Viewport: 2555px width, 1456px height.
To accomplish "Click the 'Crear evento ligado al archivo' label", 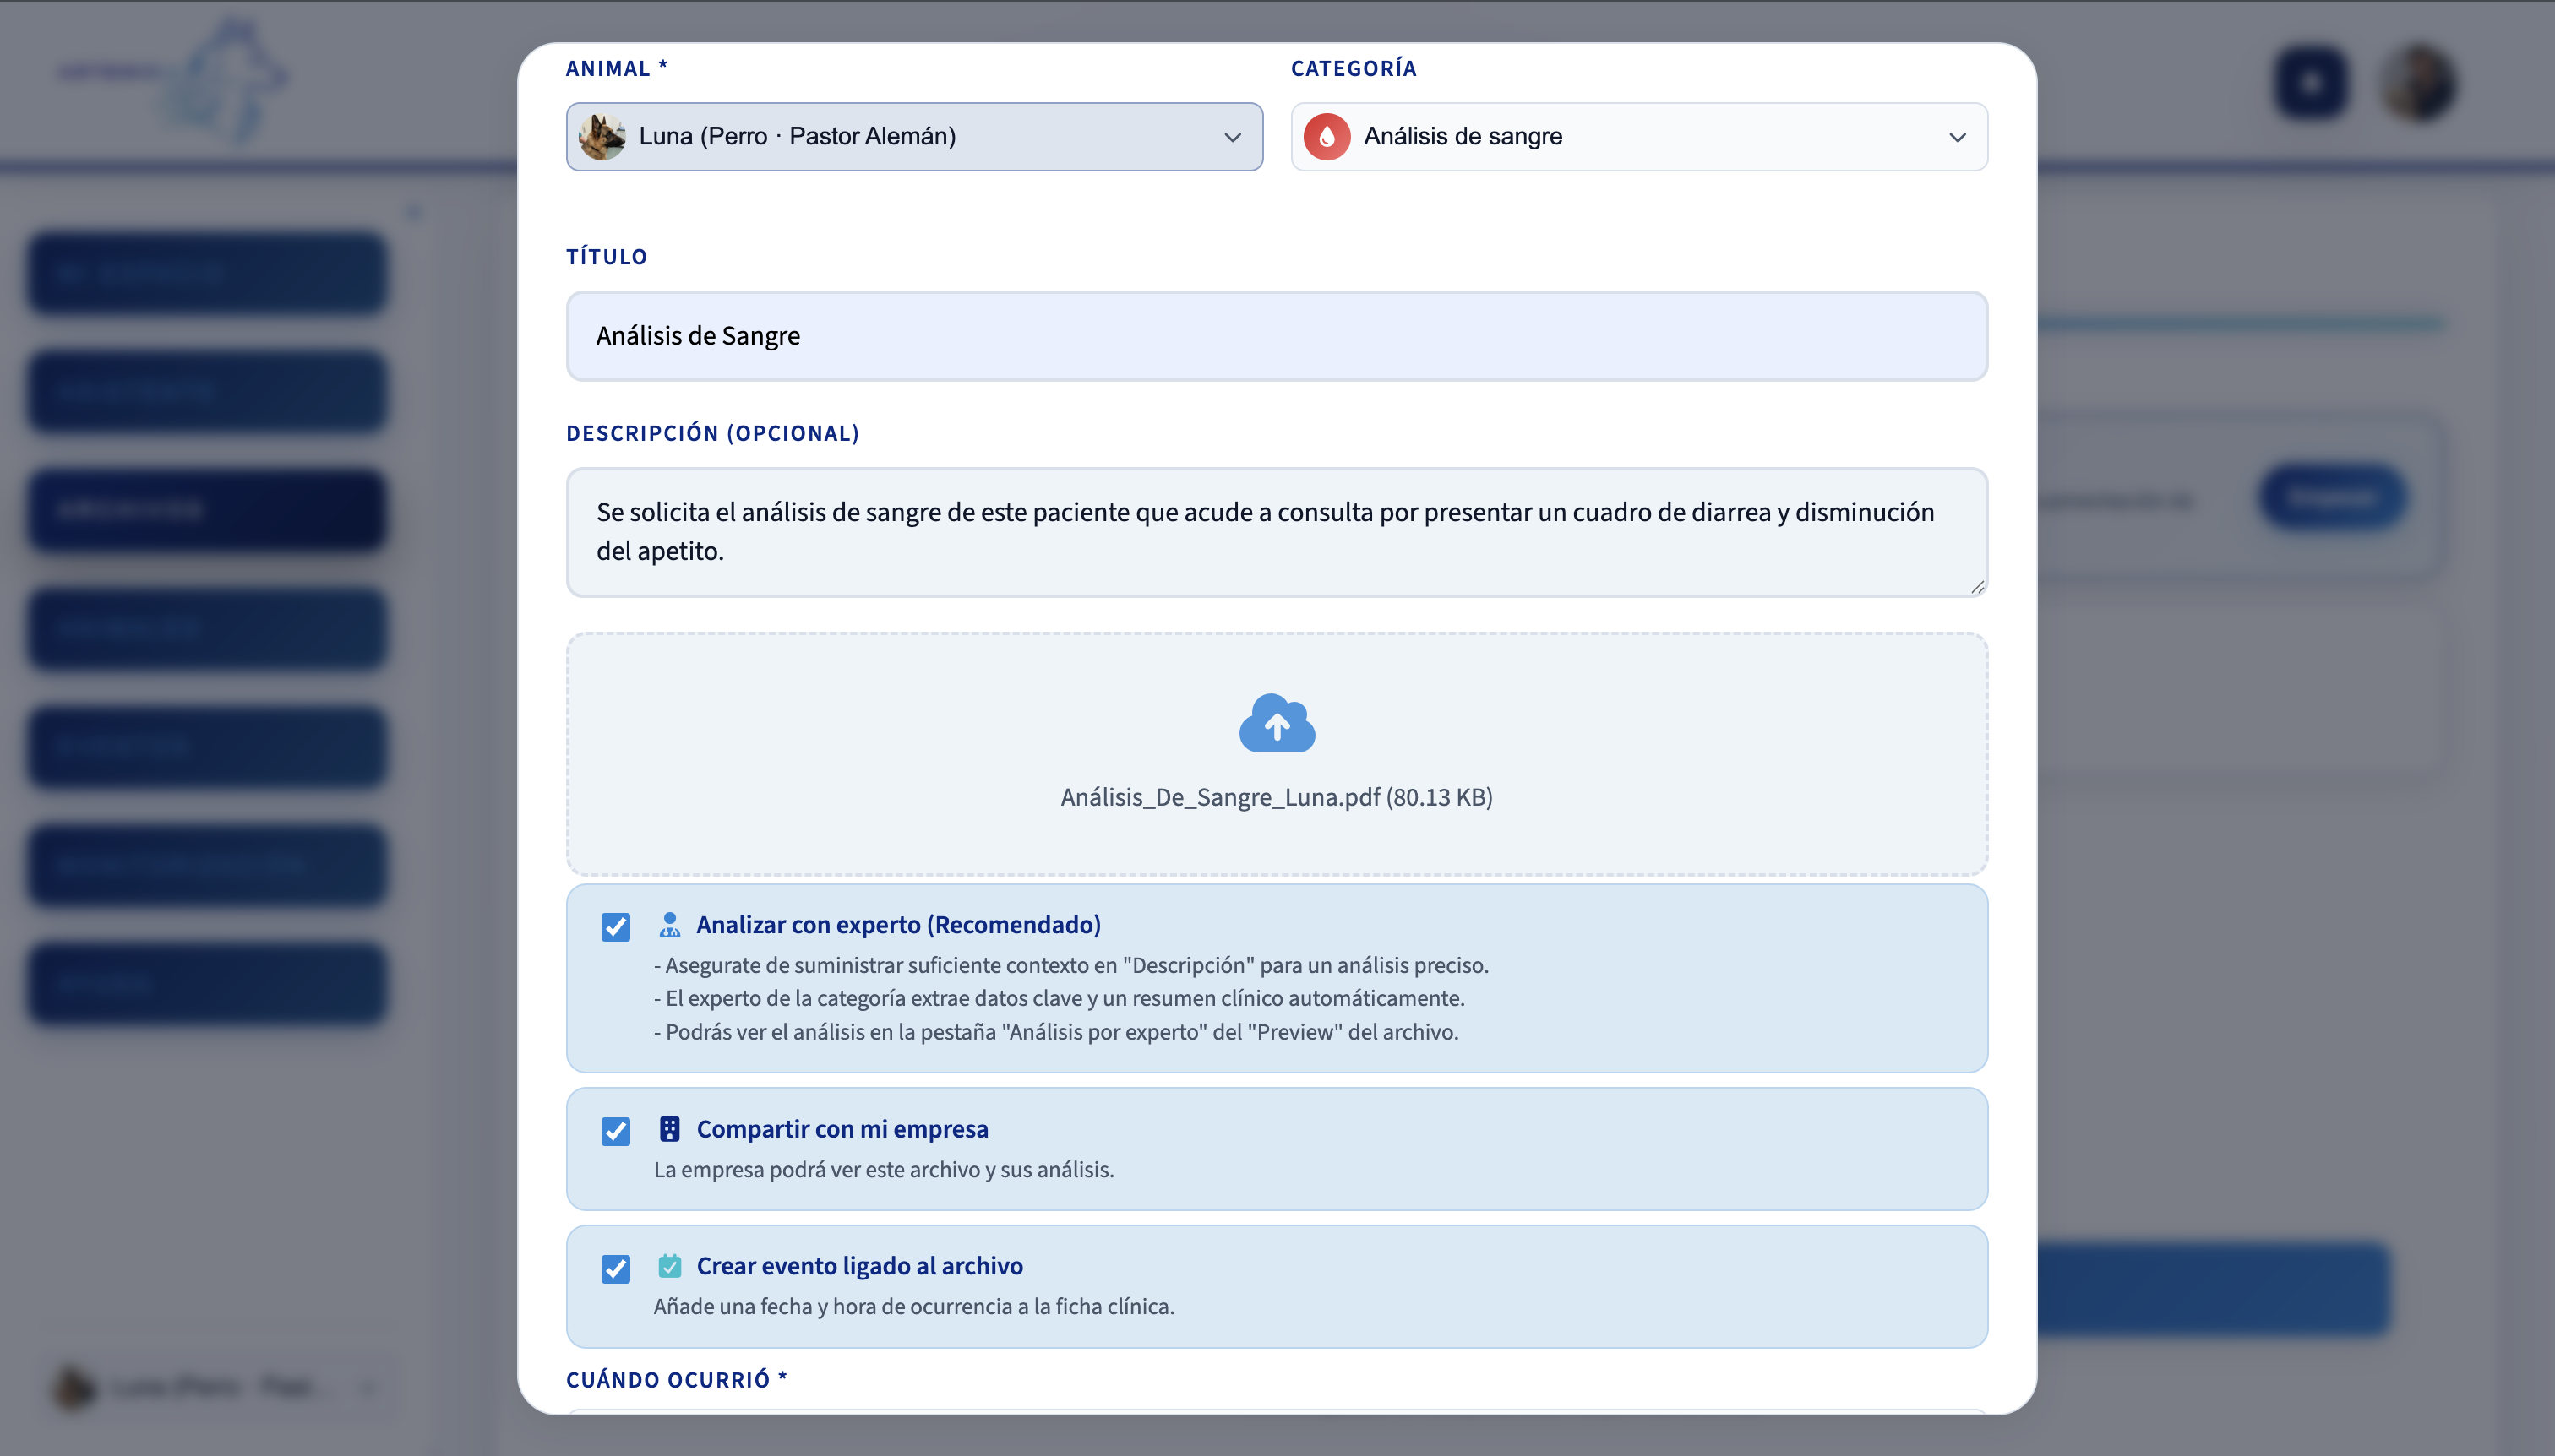I will 859,1266.
